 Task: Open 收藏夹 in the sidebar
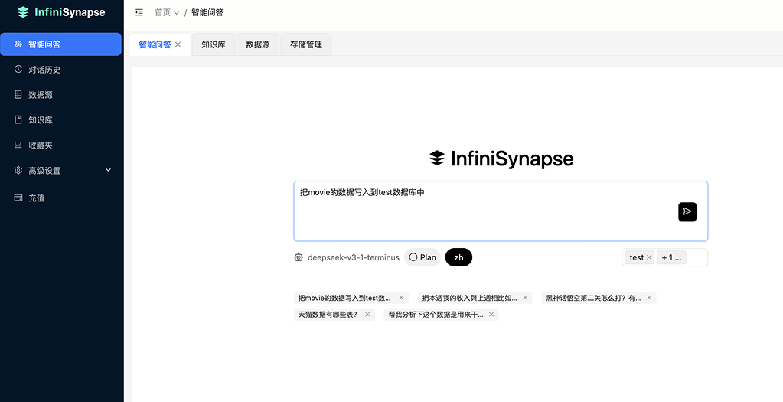(60, 145)
